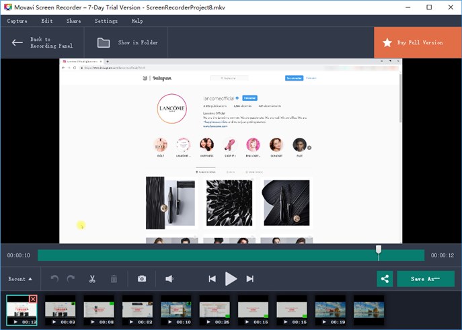Click the current time 00:00:10 label

(19, 255)
